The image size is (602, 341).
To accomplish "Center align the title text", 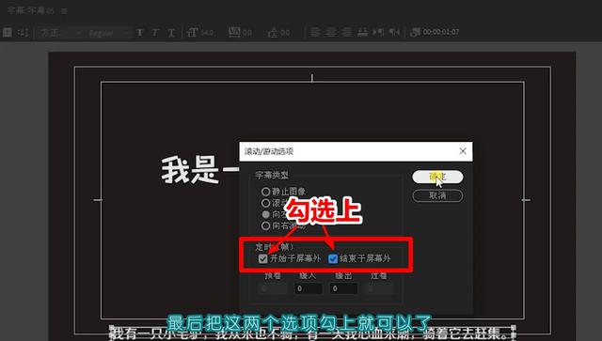I will tap(331, 33).
